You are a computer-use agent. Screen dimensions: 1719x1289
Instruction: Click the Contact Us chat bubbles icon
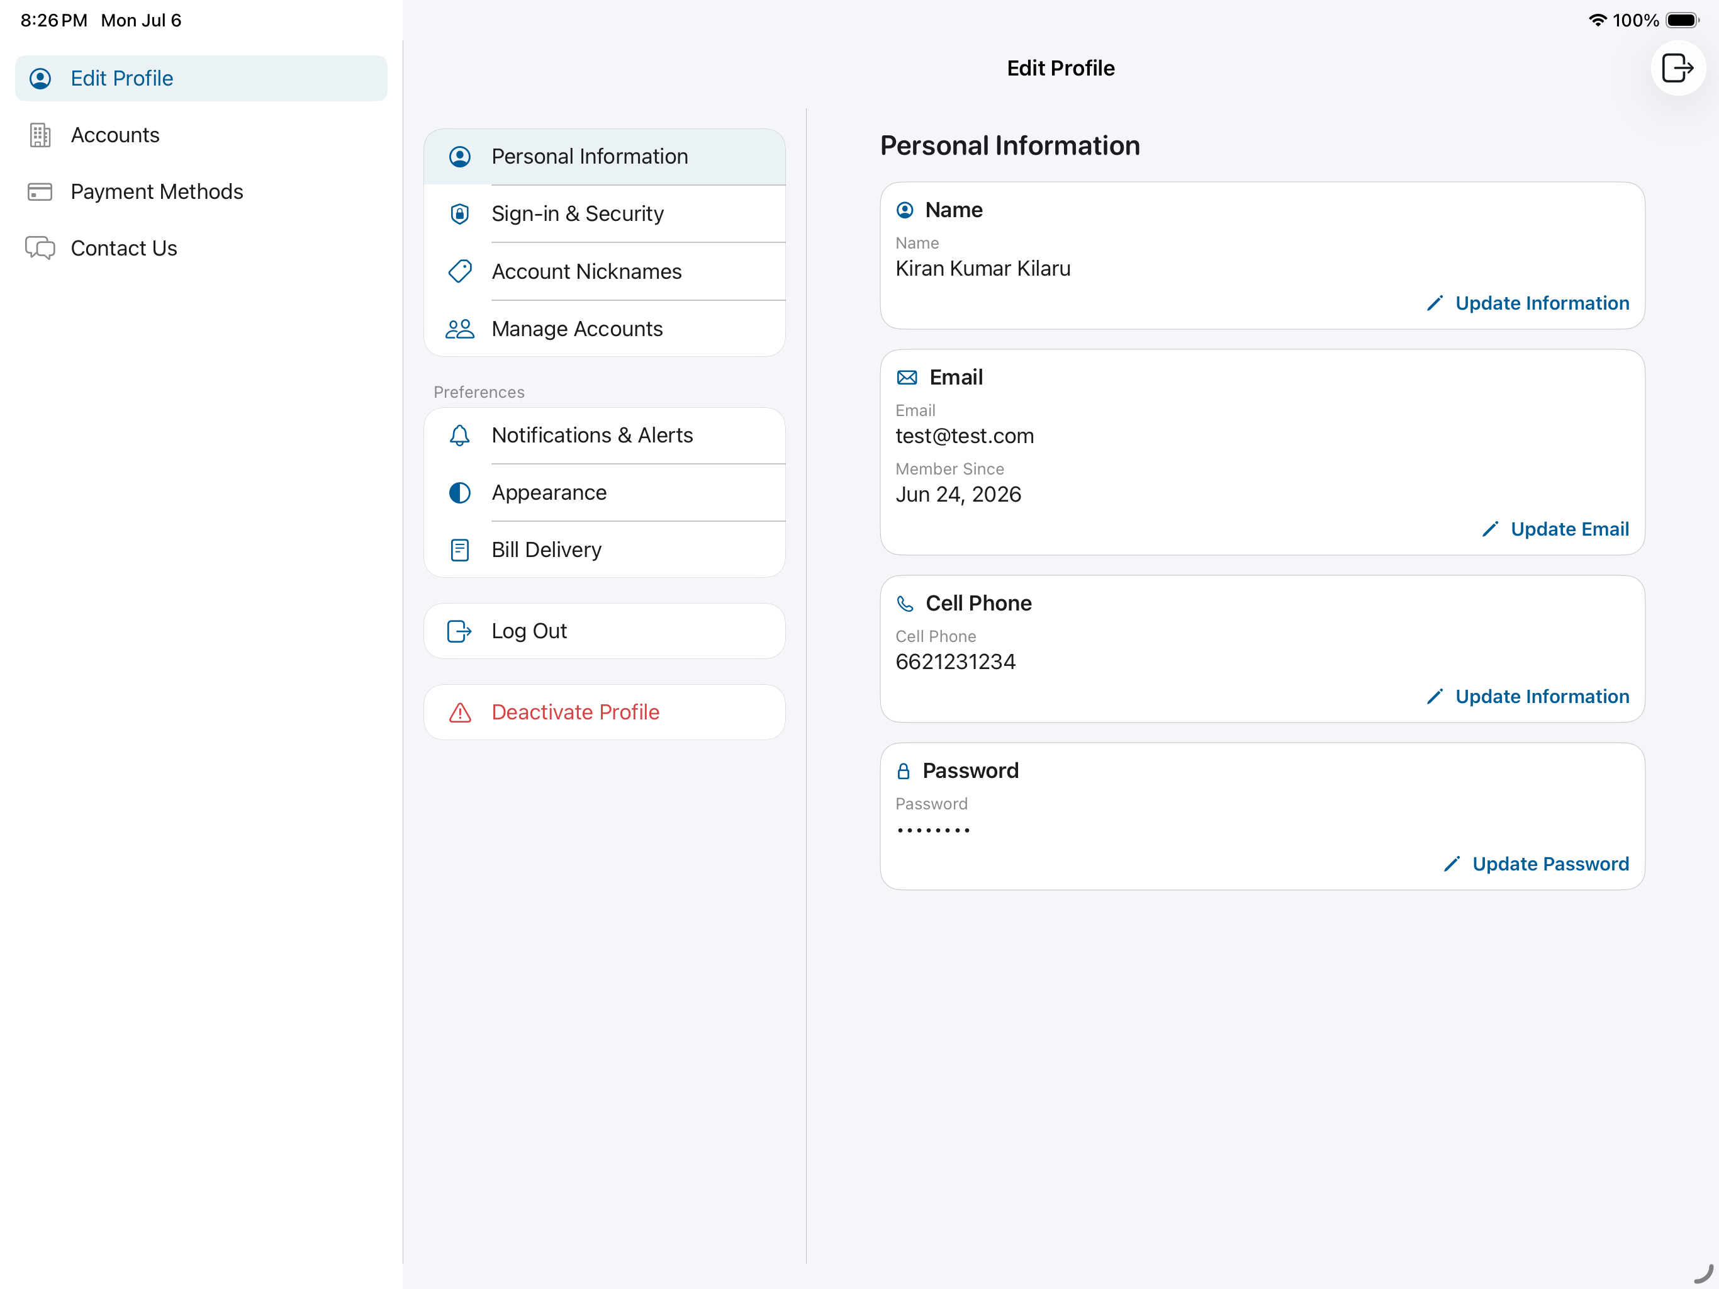[x=40, y=248]
